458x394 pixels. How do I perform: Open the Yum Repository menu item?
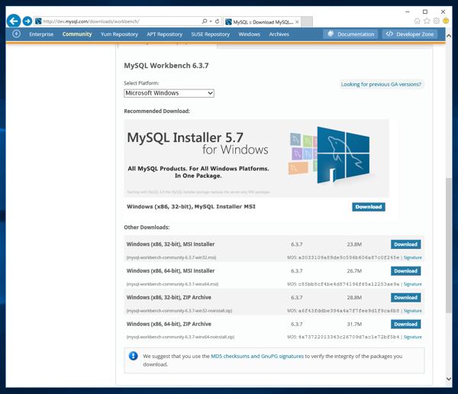coord(119,34)
